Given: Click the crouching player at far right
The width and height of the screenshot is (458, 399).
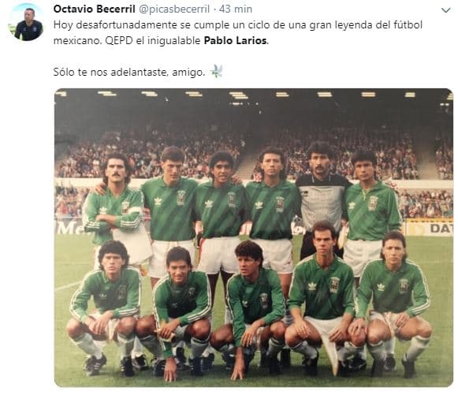Looking at the screenshot, I should pos(393,304).
